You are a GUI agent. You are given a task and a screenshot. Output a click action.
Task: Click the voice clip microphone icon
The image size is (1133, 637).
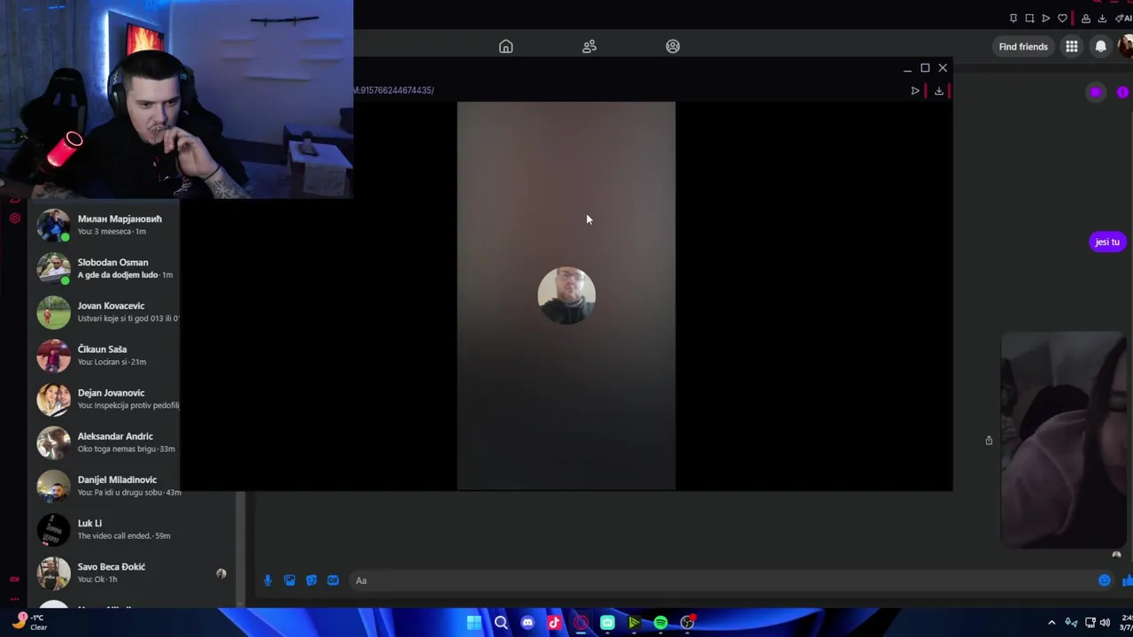pos(267,580)
